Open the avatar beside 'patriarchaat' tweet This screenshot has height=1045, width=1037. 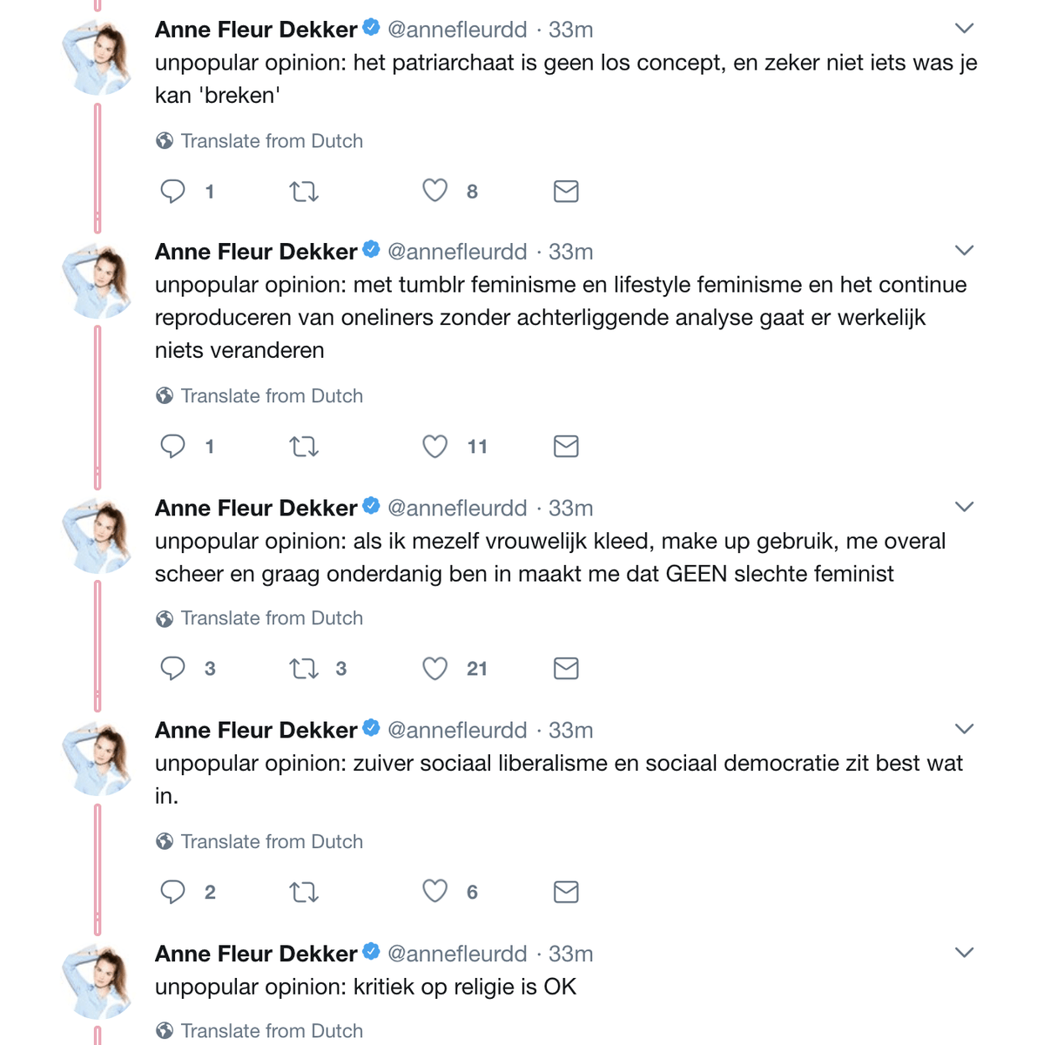tap(97, 58)
